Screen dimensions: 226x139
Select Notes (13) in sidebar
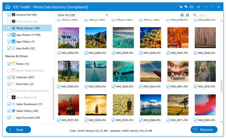tap(23, 64)
